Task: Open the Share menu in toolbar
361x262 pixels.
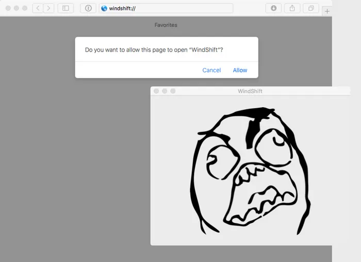Action: pyautogui.click(x=292, y=8)
